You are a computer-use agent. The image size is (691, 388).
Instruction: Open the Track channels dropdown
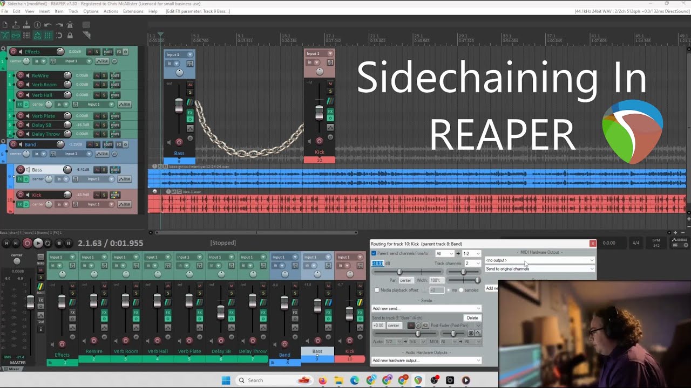point(473,264)
